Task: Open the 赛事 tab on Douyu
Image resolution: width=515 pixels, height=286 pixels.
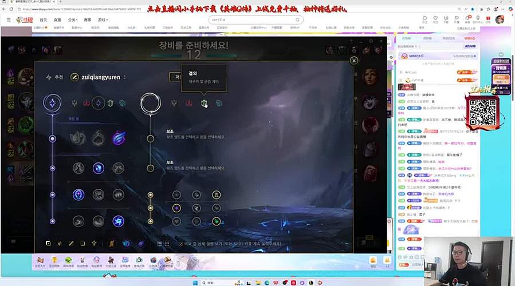Action: [x=88, y=20]
